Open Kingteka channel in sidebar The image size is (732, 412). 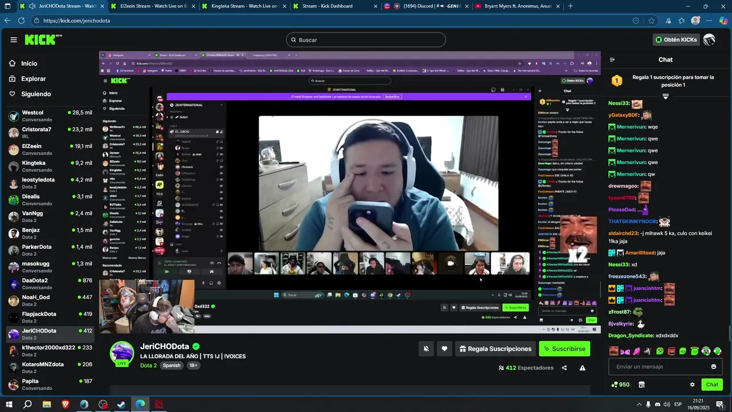click(50, 166)
